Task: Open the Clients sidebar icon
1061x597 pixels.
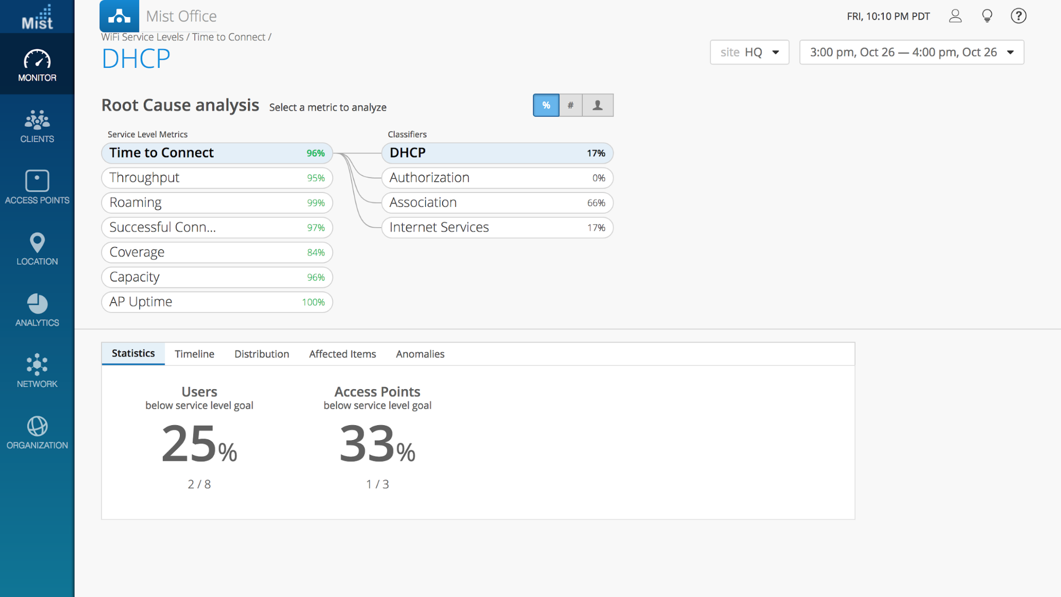Action: coord(37,126)
